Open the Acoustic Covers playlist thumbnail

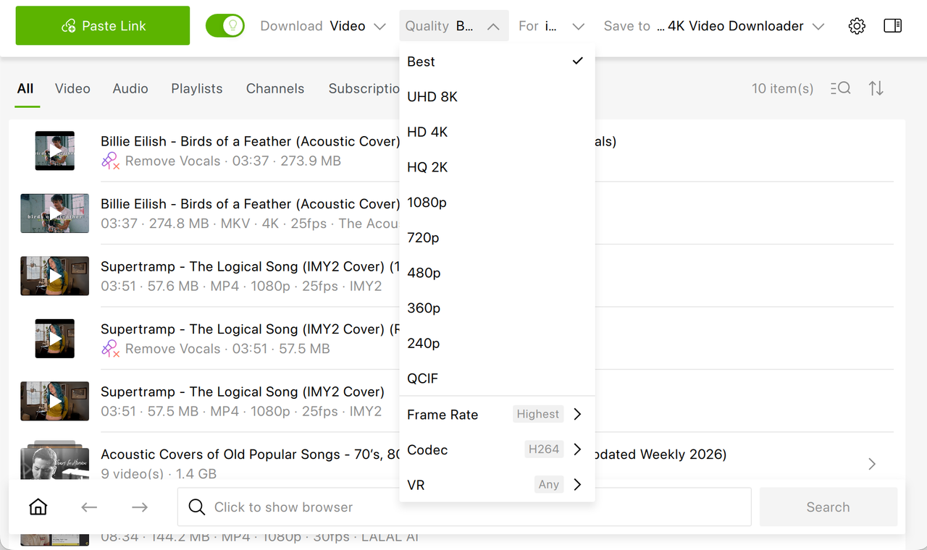click(x=55, y=462)
